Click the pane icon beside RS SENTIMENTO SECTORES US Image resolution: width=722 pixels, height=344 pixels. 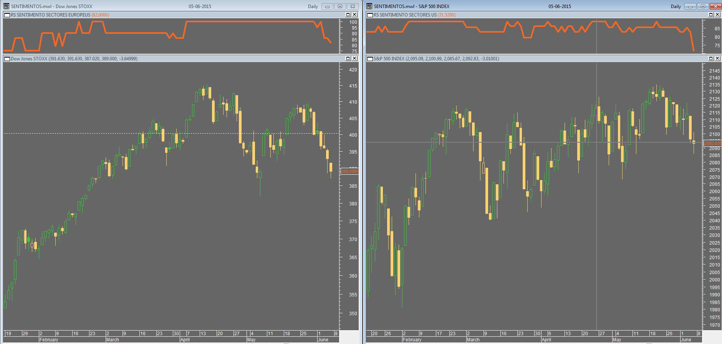click(370, 15)
